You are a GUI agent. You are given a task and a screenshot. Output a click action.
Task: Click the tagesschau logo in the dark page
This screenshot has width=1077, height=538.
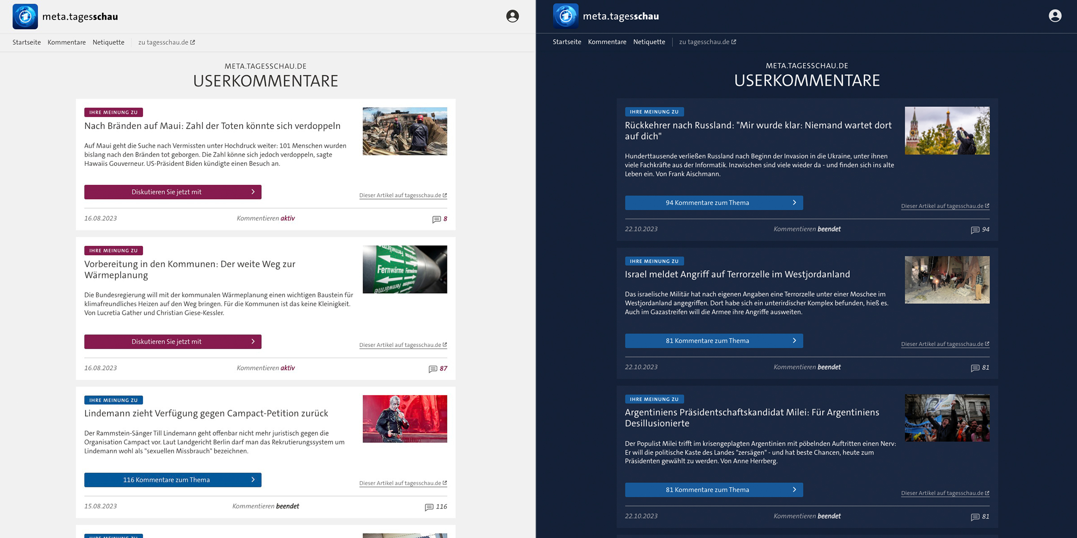click(x=566, y=16)
